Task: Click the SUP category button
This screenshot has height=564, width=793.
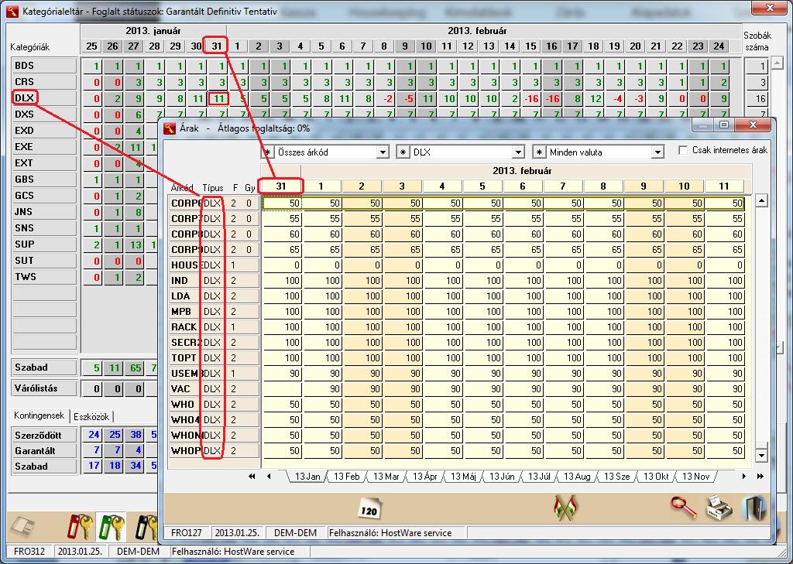Action: pyautogui.click(x=44, y=244)
